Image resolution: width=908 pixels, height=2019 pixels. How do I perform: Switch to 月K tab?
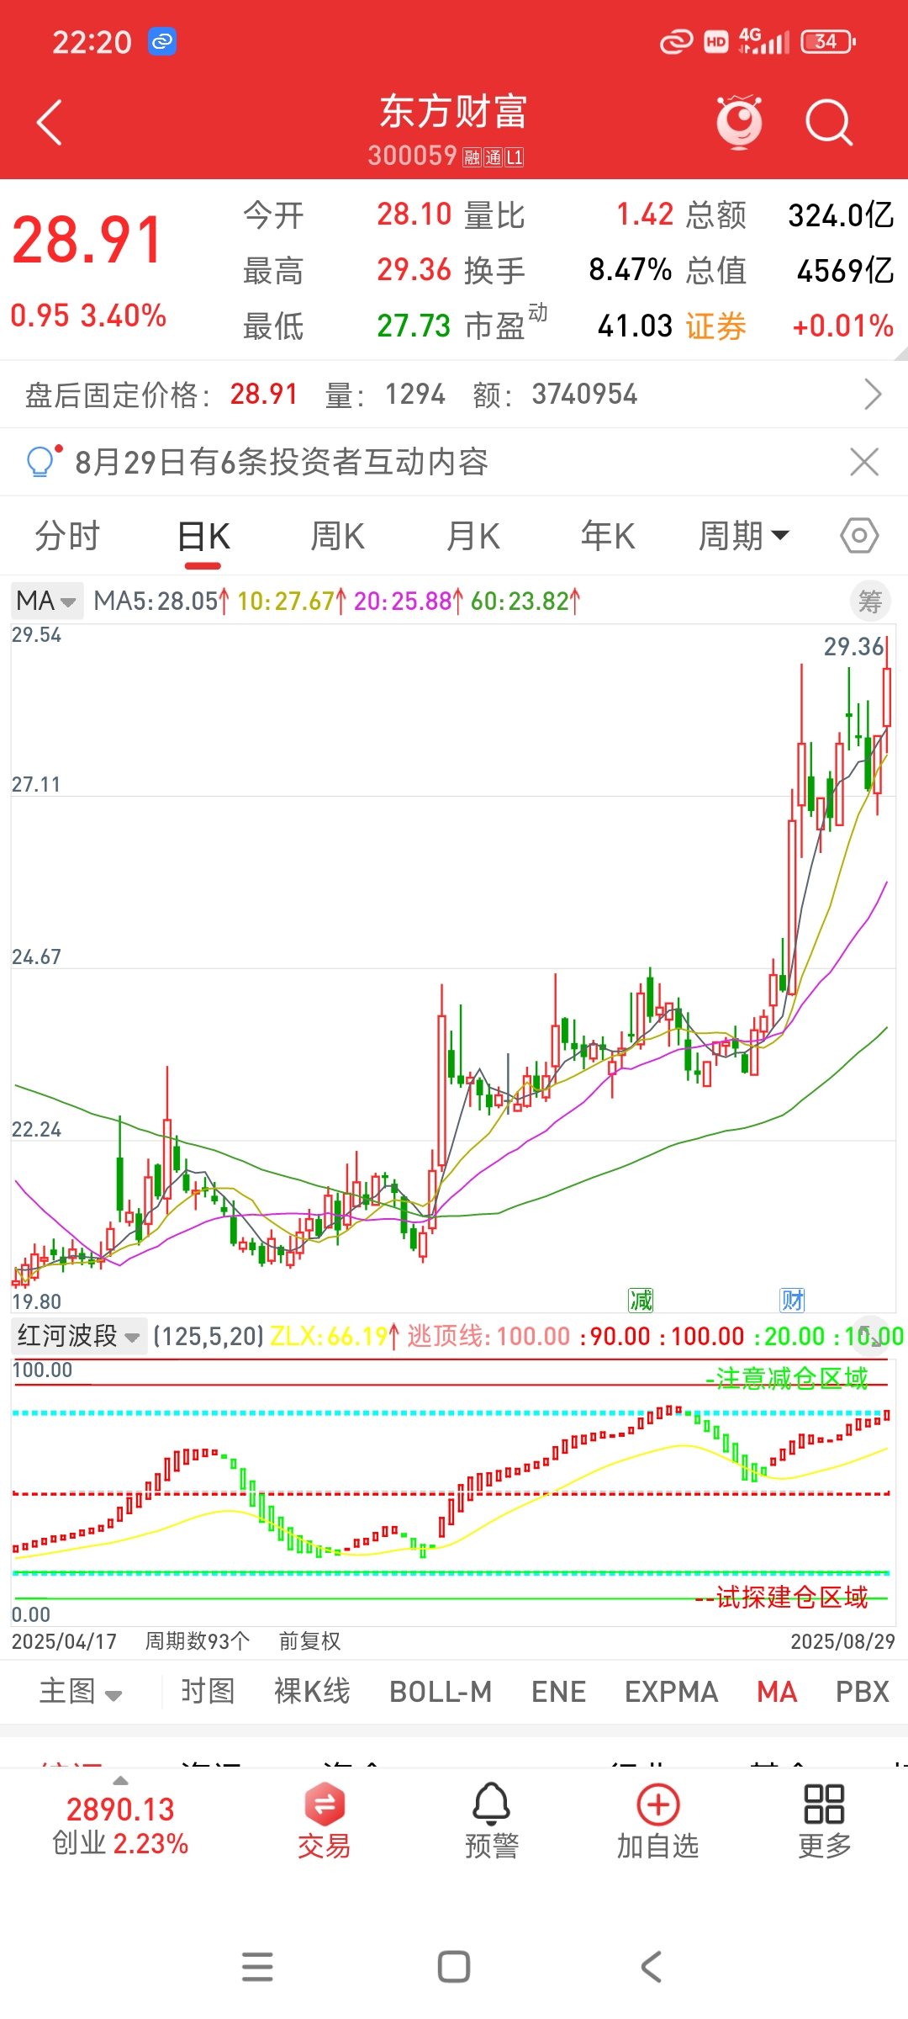[x=473, y=536]
